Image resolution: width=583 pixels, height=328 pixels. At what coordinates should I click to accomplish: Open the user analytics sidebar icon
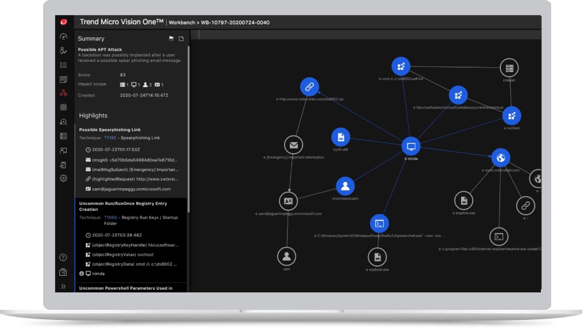64,51
